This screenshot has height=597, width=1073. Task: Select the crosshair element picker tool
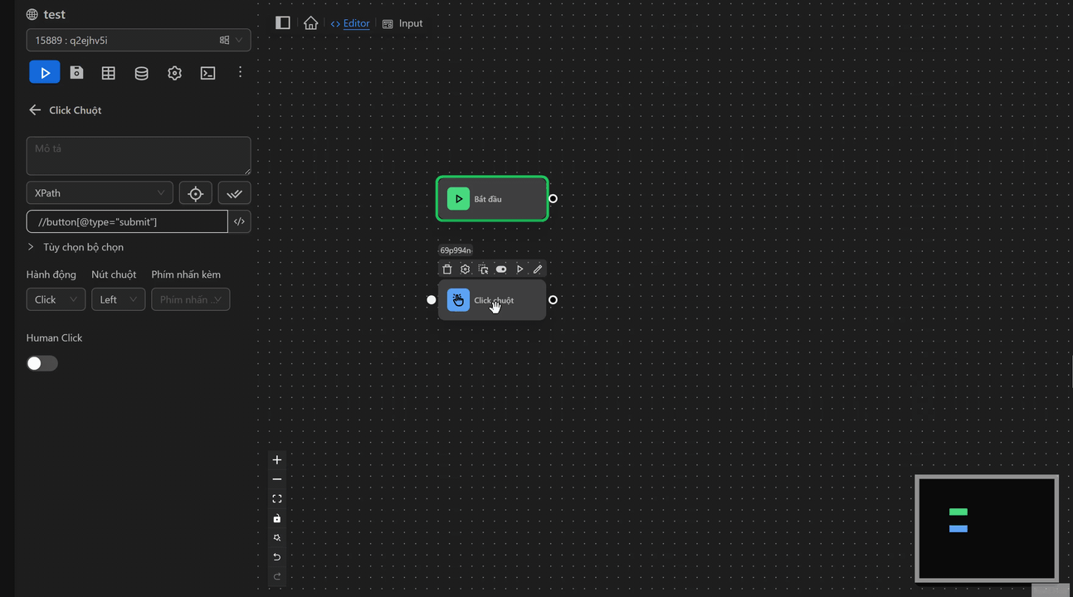point(195,192)
